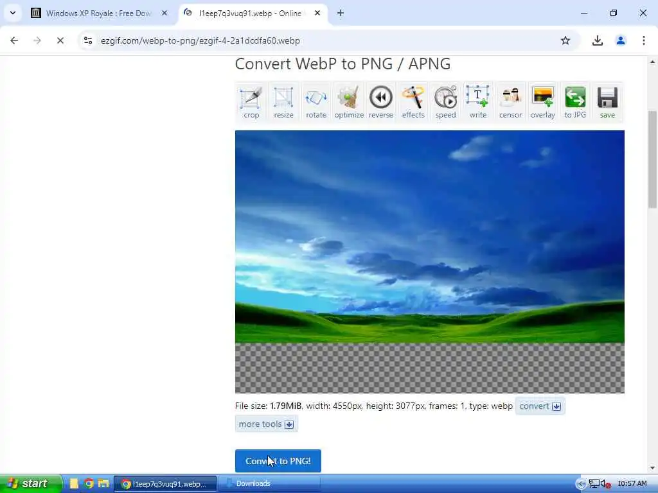Open the tab search dropdown arrow
The height and width of the screenshot is (493, 658).
13,13
